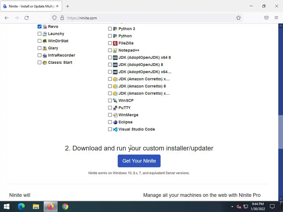Check the Glary checkbox
The height and width of the screenshot is (212, 283).
(40, 48)
